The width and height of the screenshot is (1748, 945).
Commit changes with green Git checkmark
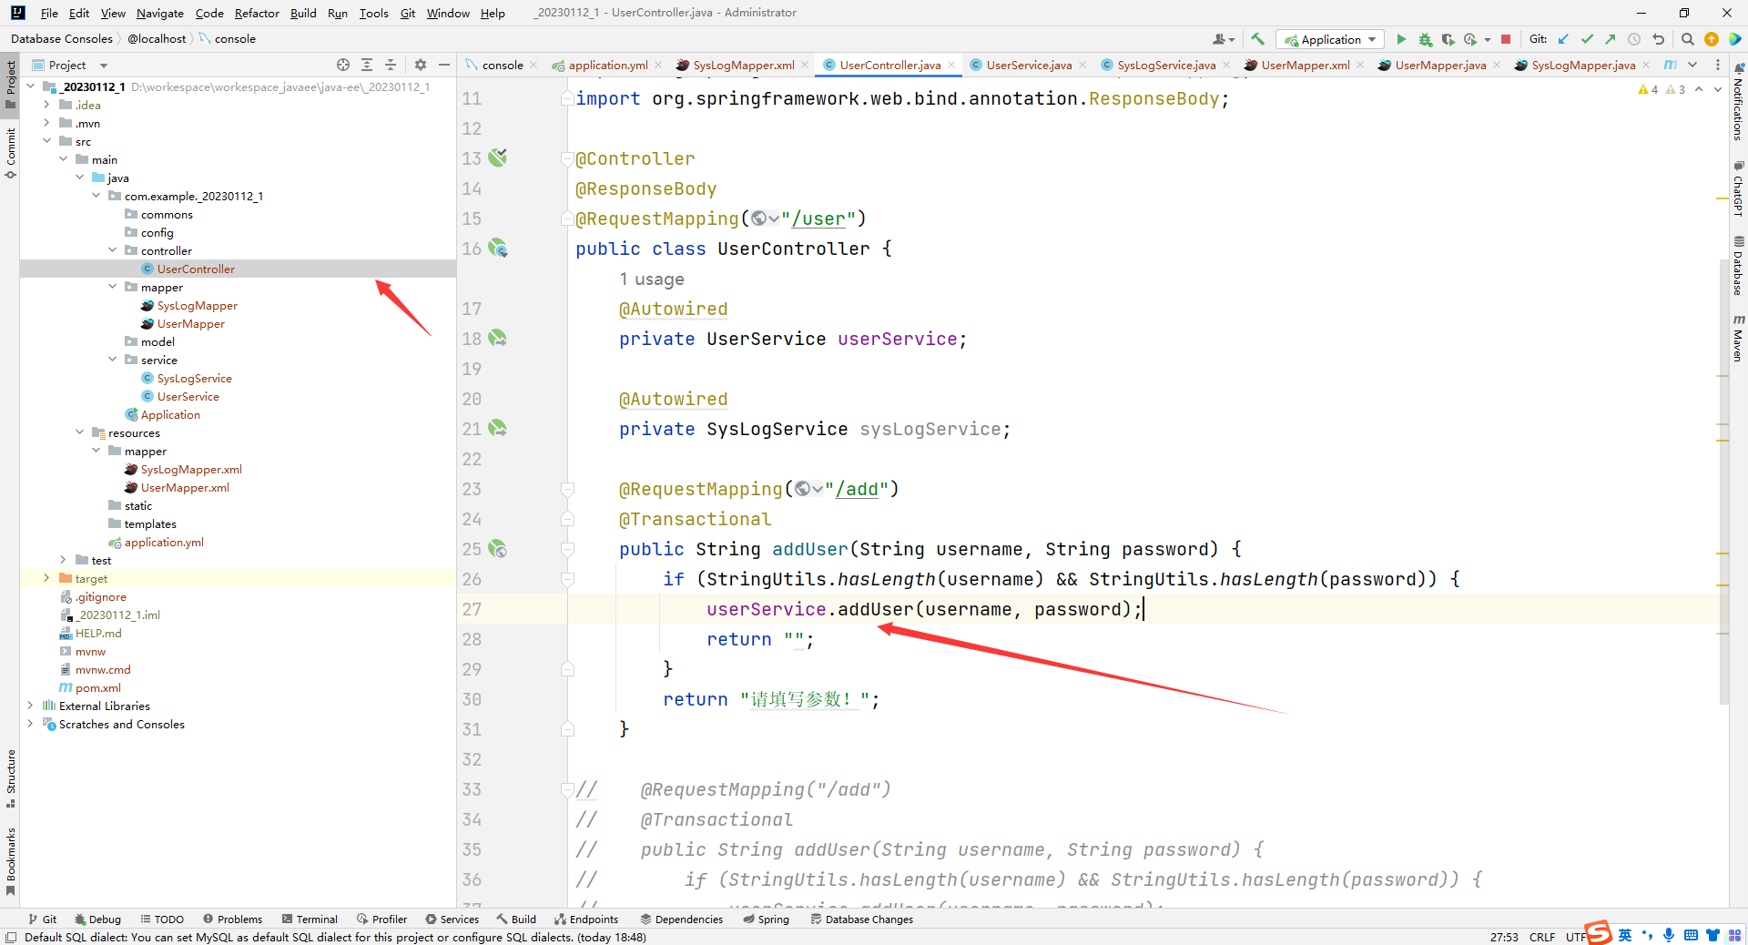click(x=1587, y=39)
